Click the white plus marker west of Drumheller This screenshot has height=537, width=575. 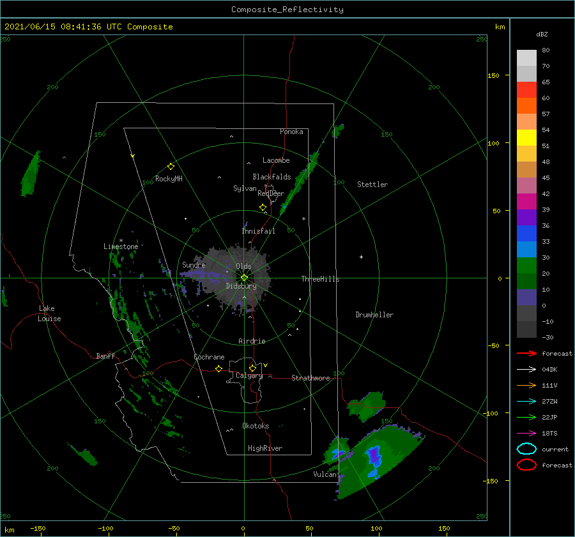coord(361,257)
